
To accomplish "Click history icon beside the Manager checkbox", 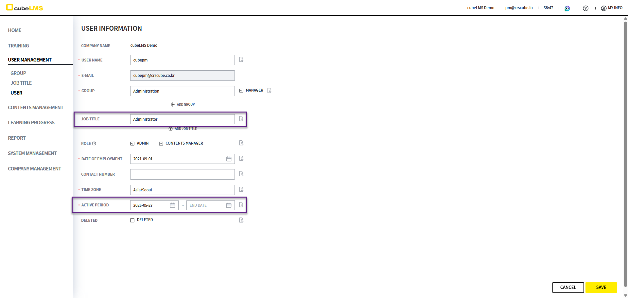I will [x=269, y=91].
